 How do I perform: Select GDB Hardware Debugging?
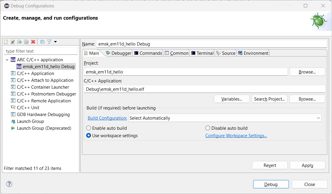click(40, 115)
